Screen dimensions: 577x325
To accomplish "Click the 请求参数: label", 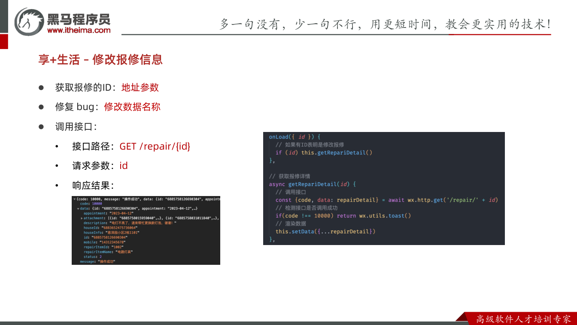I will coord(93,166).
